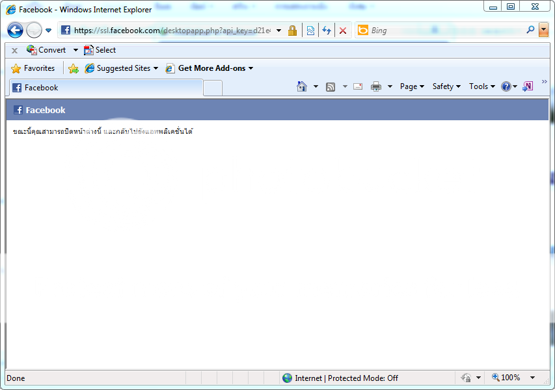Click the Send to OneNote icon
This screenshot has width=555, height=390.
click(528, 86)
